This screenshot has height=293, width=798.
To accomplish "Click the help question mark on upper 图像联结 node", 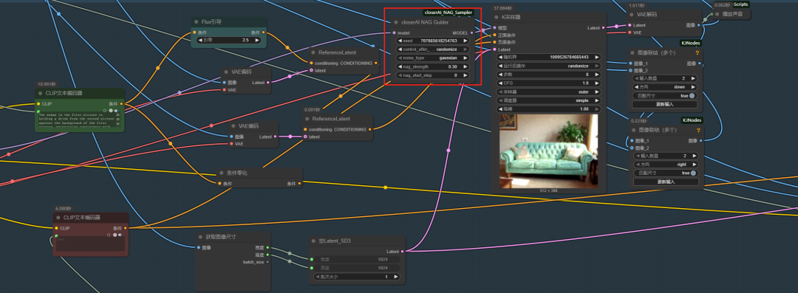I will pos(698,53).
